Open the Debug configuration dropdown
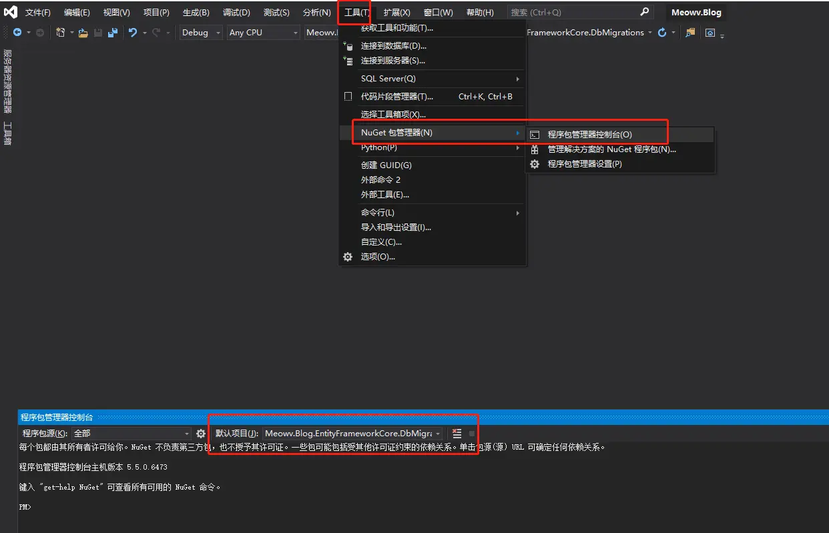829x533 pixels. (x=201, y=33)
